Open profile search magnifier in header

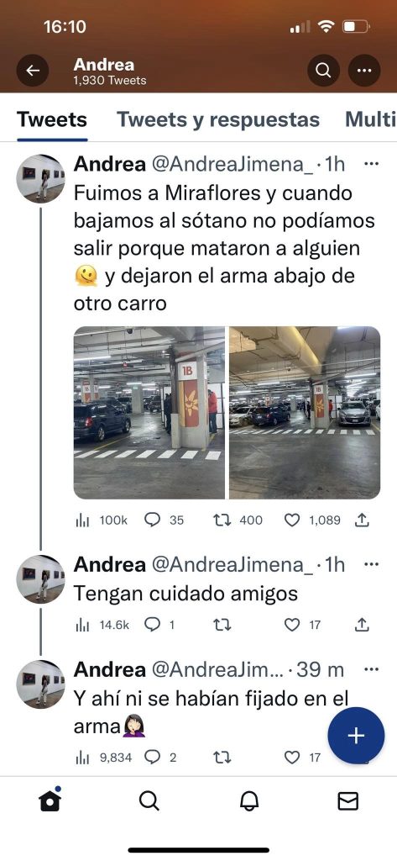pos(323,71)
